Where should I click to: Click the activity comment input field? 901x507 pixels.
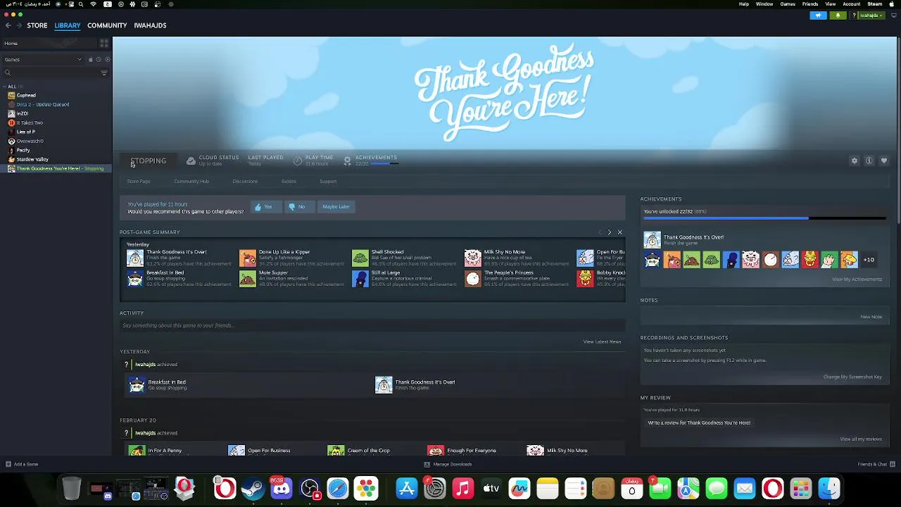pyautogui.click(x=372, y=325)
